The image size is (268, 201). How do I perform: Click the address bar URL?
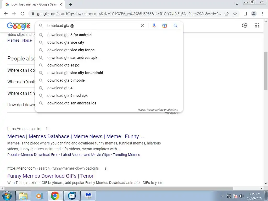(129, 14)
